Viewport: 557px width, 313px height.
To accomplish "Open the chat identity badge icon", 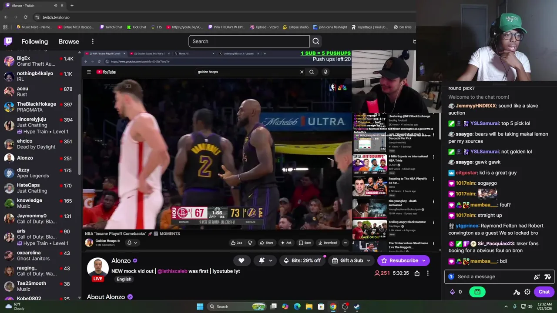I will coord(451,276).
